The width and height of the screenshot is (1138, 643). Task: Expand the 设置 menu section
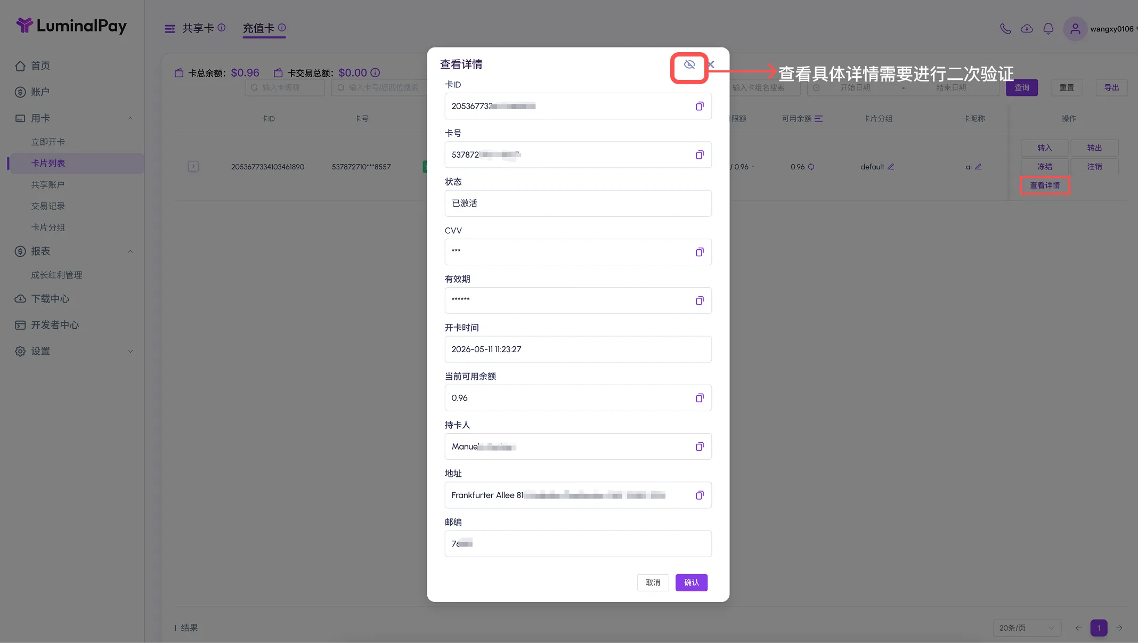pos(131,351)
